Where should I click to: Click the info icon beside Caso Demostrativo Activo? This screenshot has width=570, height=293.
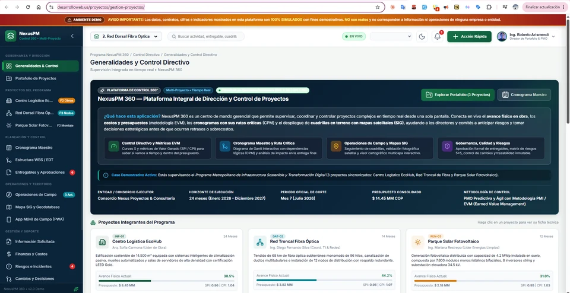point(106,175)
